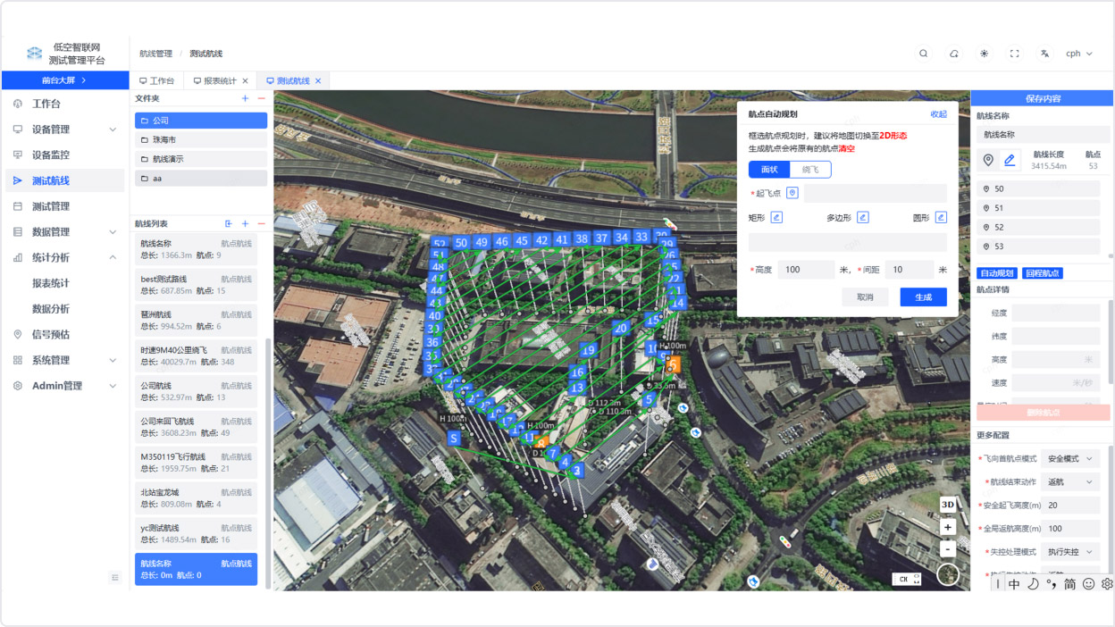Click the language translate icon in header

click(x=1044, y=54)
